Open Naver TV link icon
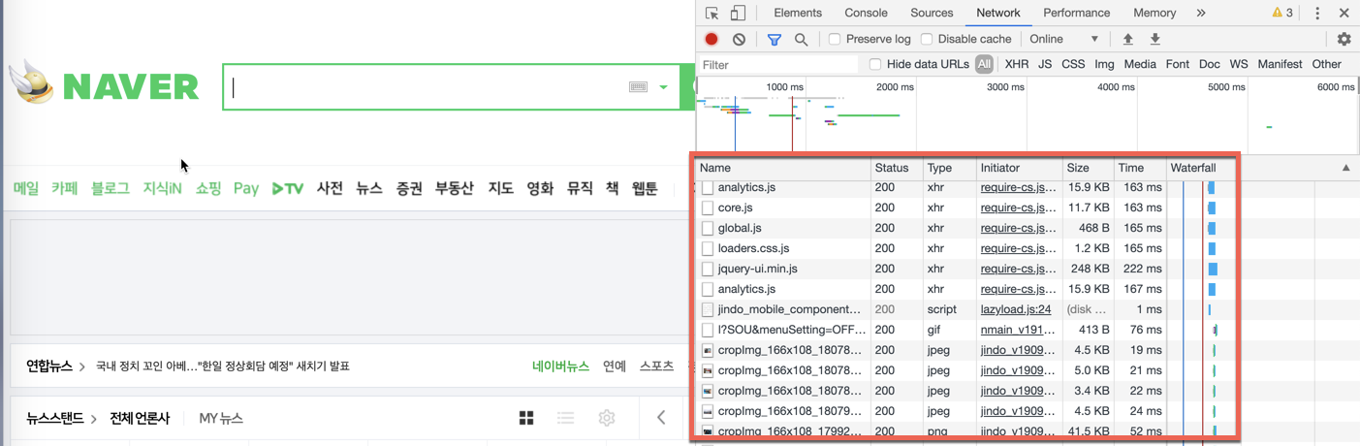 (287, 188)
